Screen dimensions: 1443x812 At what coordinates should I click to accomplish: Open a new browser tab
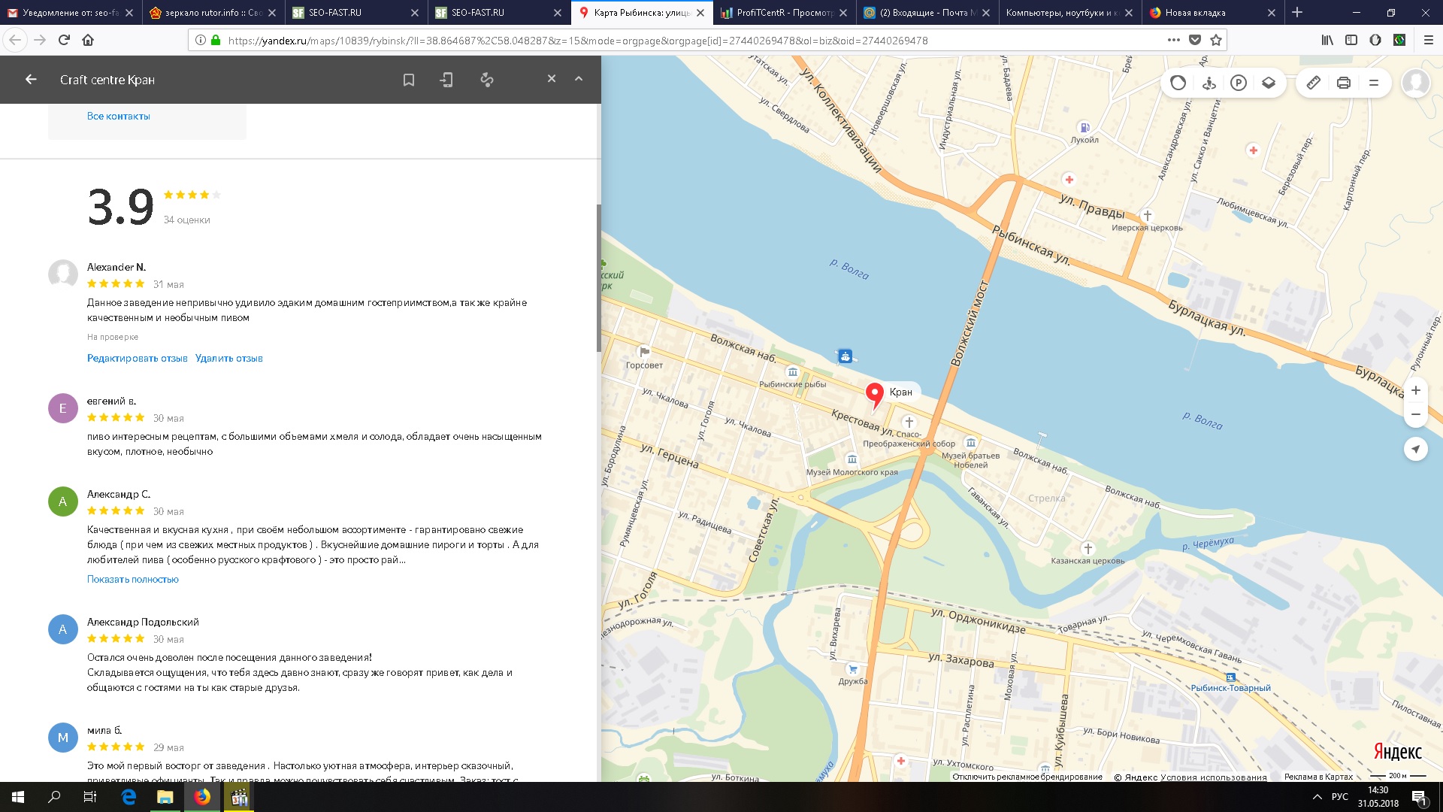1297,13
